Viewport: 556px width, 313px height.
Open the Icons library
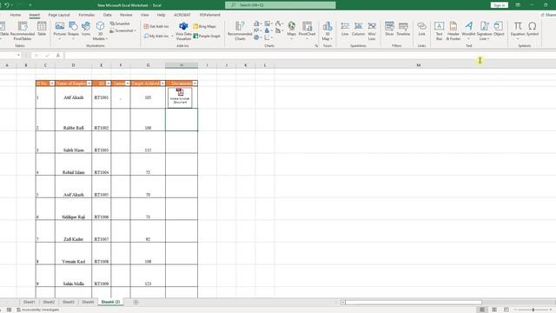[x=86, y=30]
